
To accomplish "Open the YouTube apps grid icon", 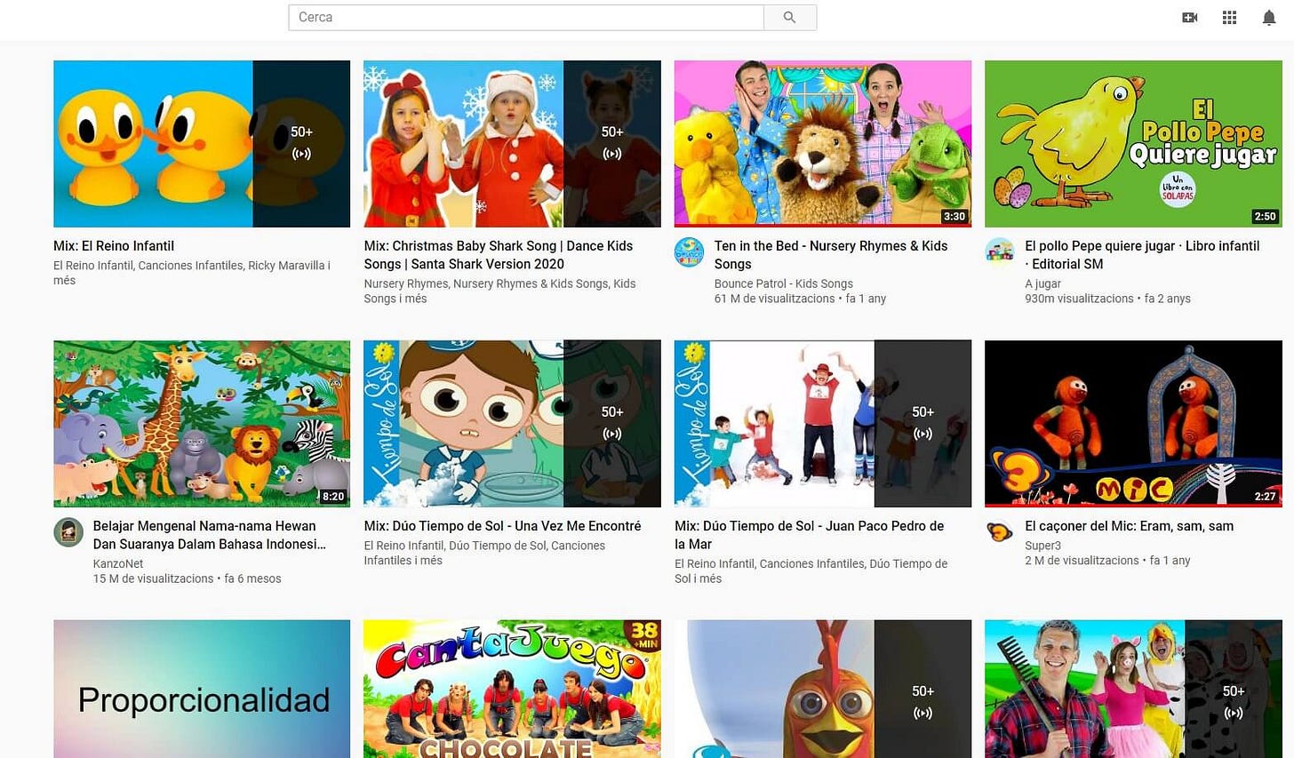I will (x=1229, y=17).
